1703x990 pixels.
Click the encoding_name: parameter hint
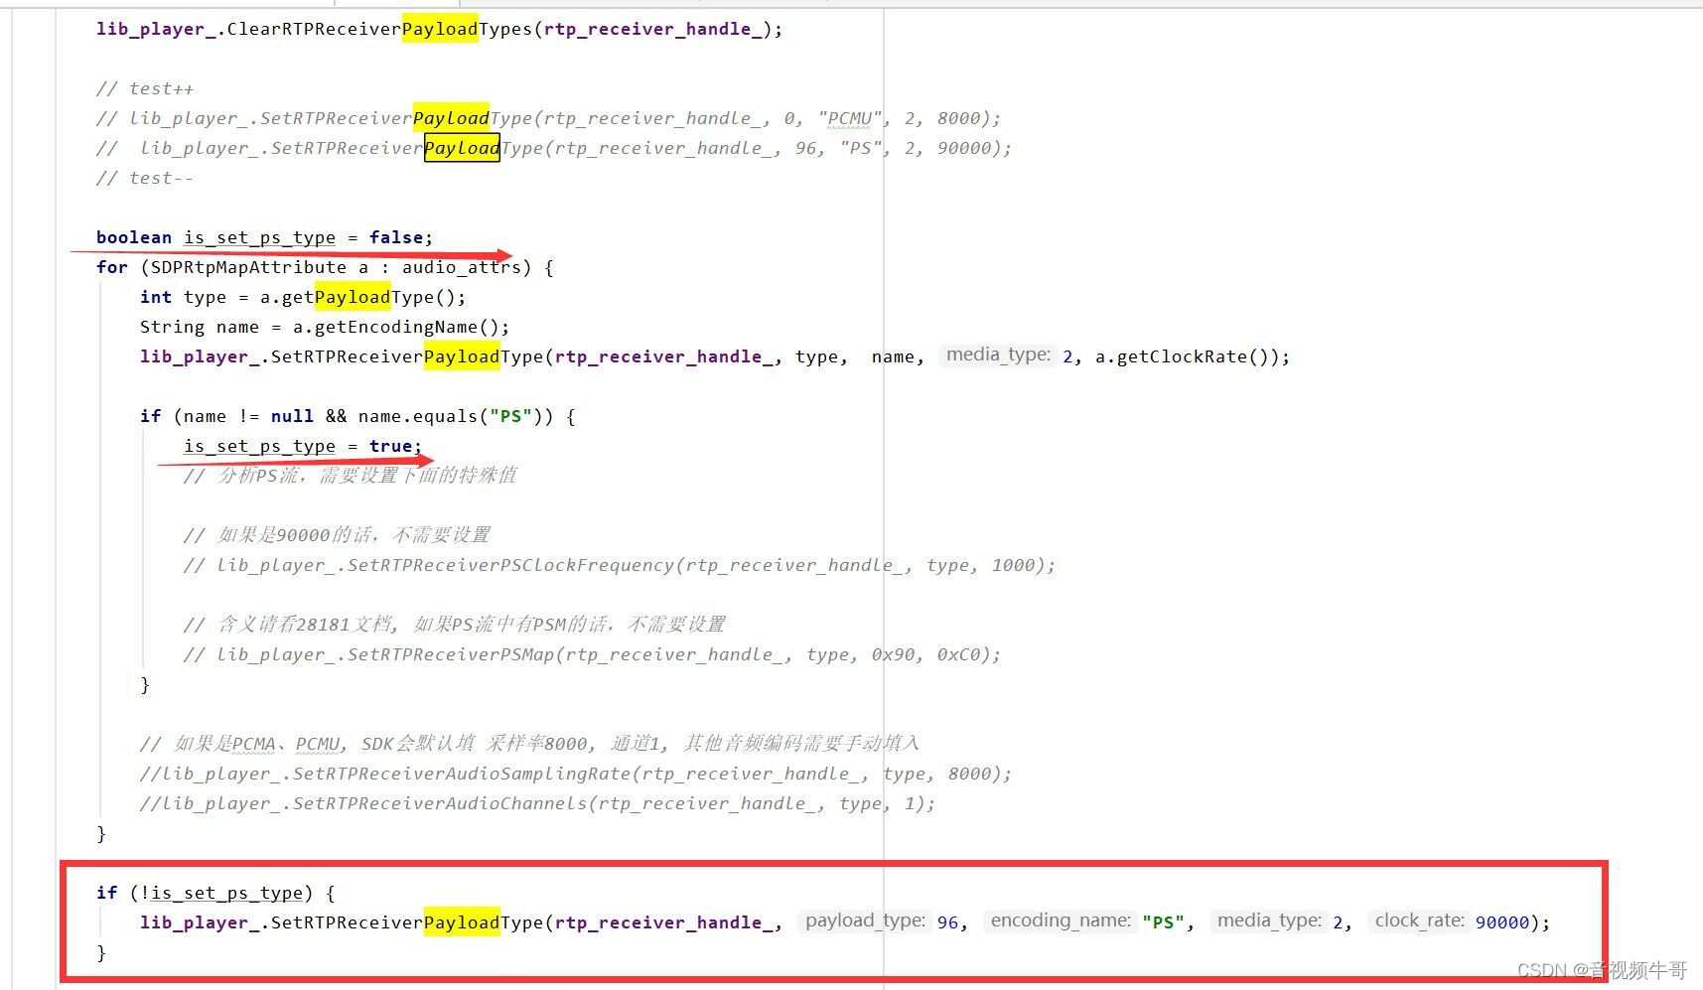[1061, 920]
